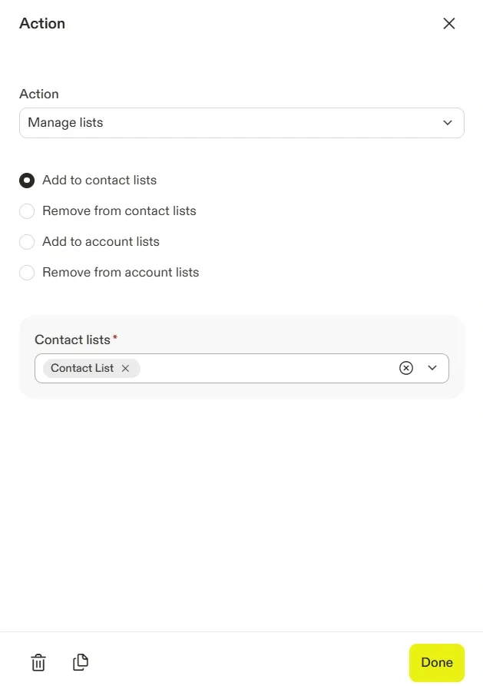Click the 'Contact lists' field label
The image size is (483, 686).
[x=72, y=340]
